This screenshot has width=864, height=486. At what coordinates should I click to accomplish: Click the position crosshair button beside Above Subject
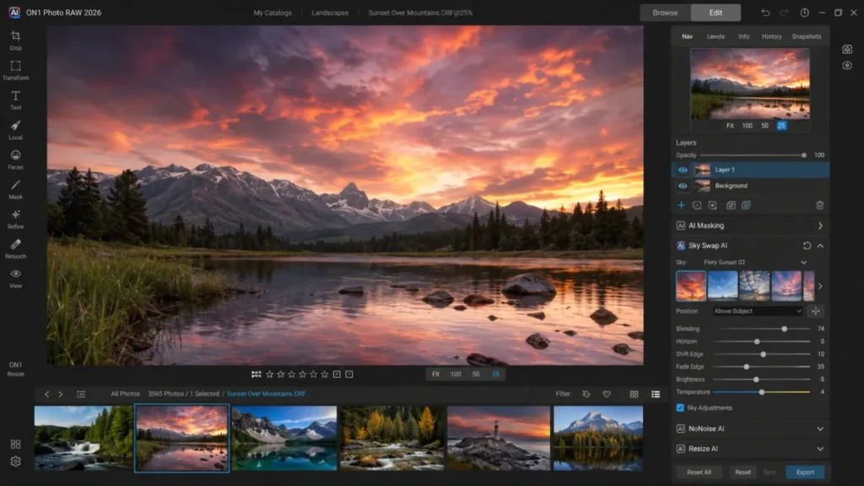816,311
